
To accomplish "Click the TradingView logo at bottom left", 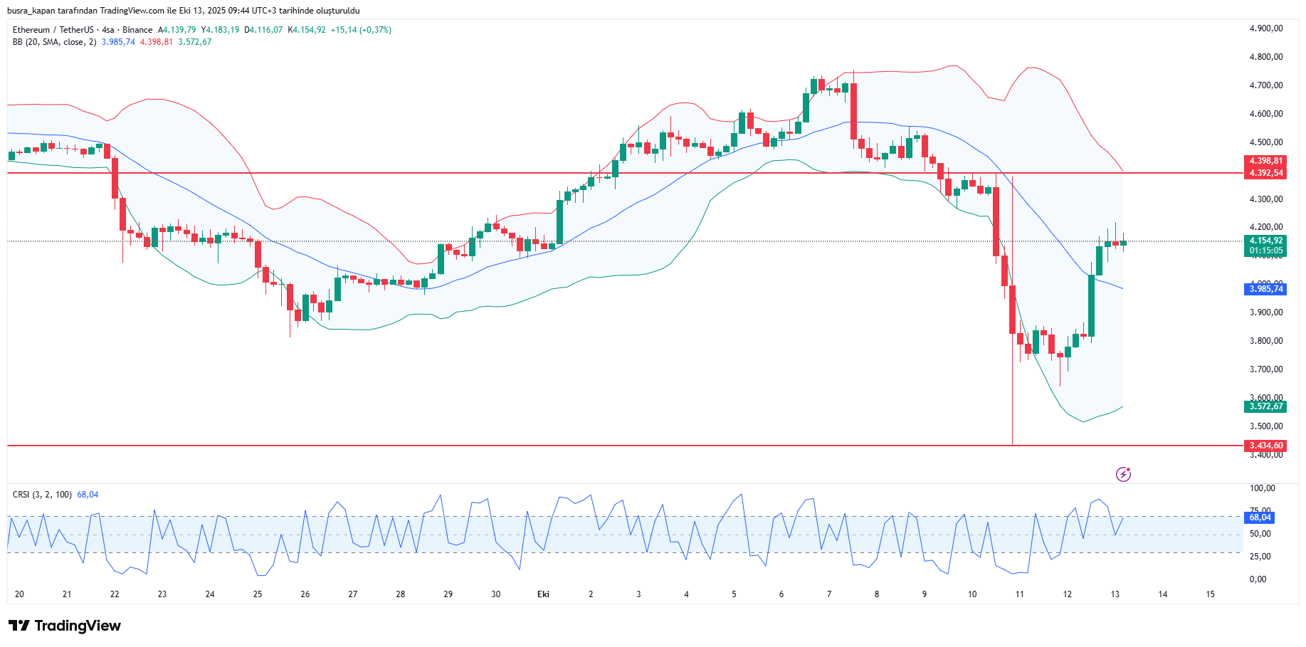I will (65, 626).
